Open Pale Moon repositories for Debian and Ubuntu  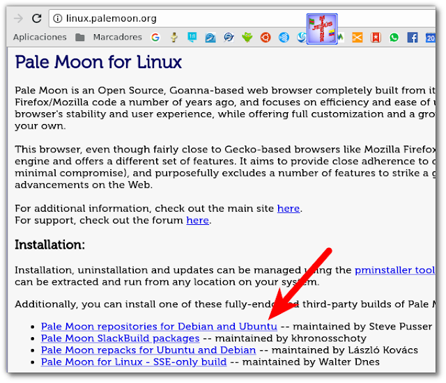[159, 327]
